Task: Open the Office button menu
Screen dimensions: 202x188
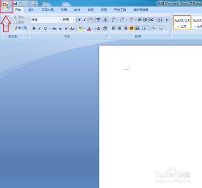Action: tap(6, 6)
